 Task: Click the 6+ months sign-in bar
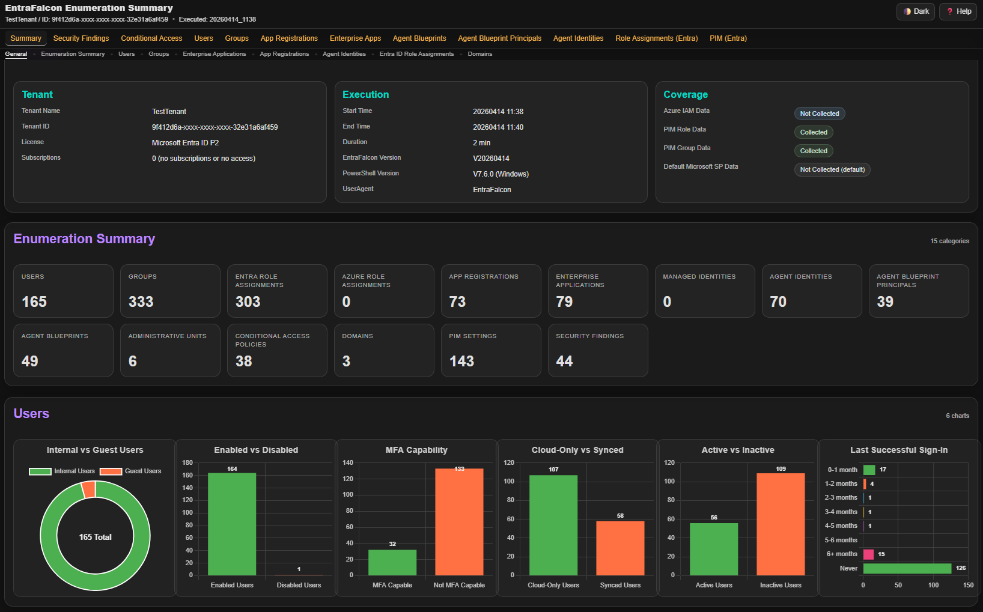(x=869, y=554)
